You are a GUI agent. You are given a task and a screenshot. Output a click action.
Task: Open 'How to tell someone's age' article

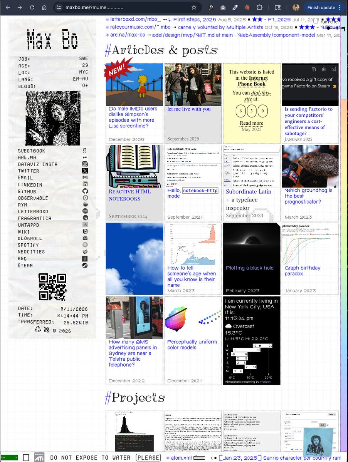[x=192, y=276]
